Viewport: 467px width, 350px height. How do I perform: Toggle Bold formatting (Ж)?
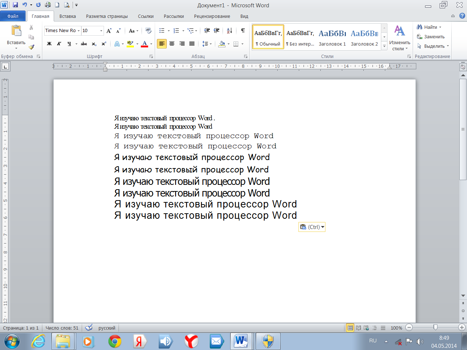point(49,44)
